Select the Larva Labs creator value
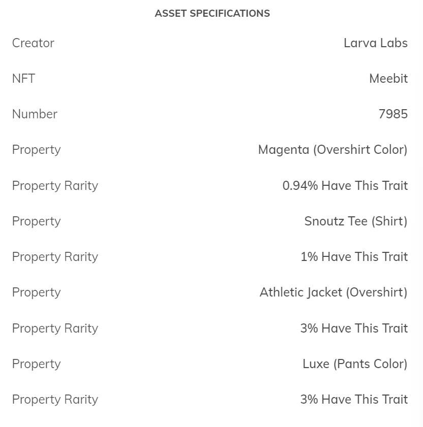The width and height of the screenshot is (423, 427). click(375, 43)
